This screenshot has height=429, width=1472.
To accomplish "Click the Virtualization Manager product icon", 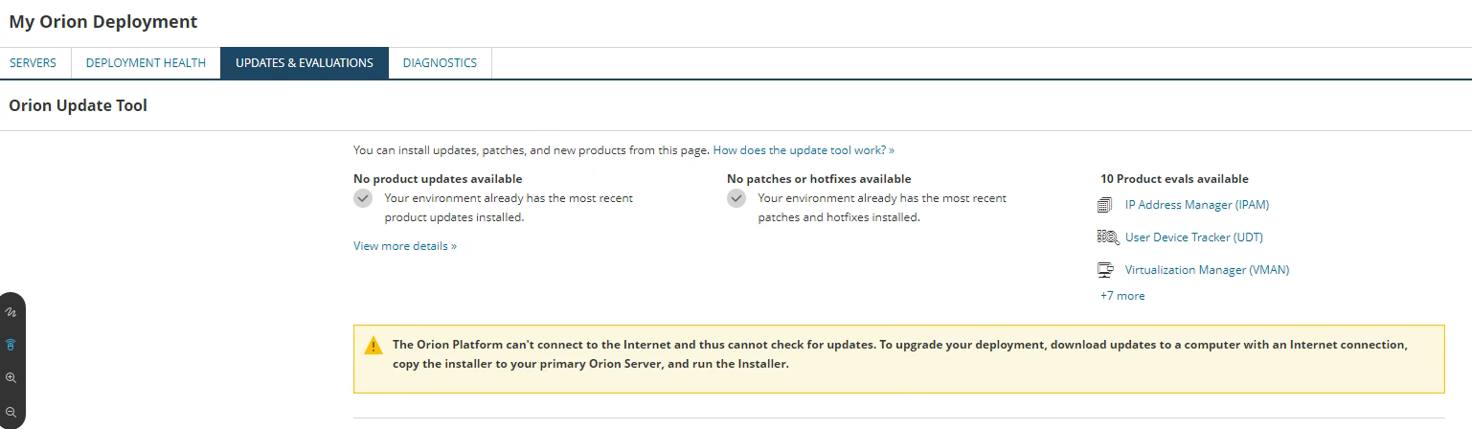I will pyautogui.click(x=1105, y=270).
